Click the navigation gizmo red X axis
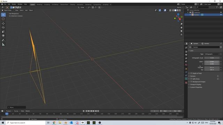This screenshot has height=125, width=223. point(180,19)
